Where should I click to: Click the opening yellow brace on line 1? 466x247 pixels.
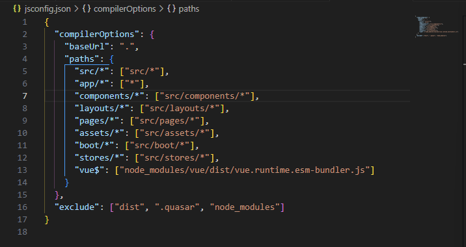pos(47,22)
